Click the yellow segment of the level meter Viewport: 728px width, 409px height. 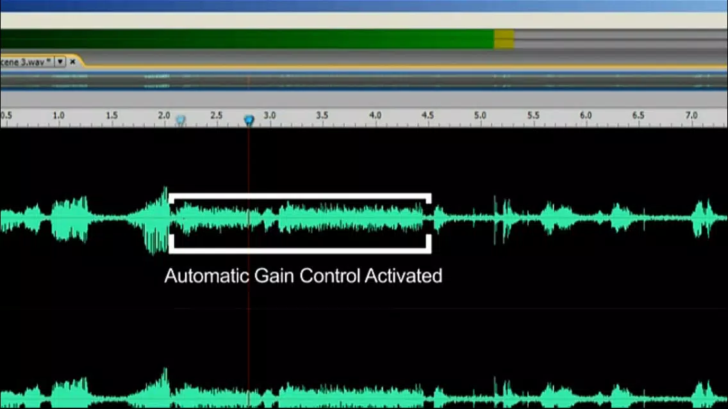coord(504,39)
